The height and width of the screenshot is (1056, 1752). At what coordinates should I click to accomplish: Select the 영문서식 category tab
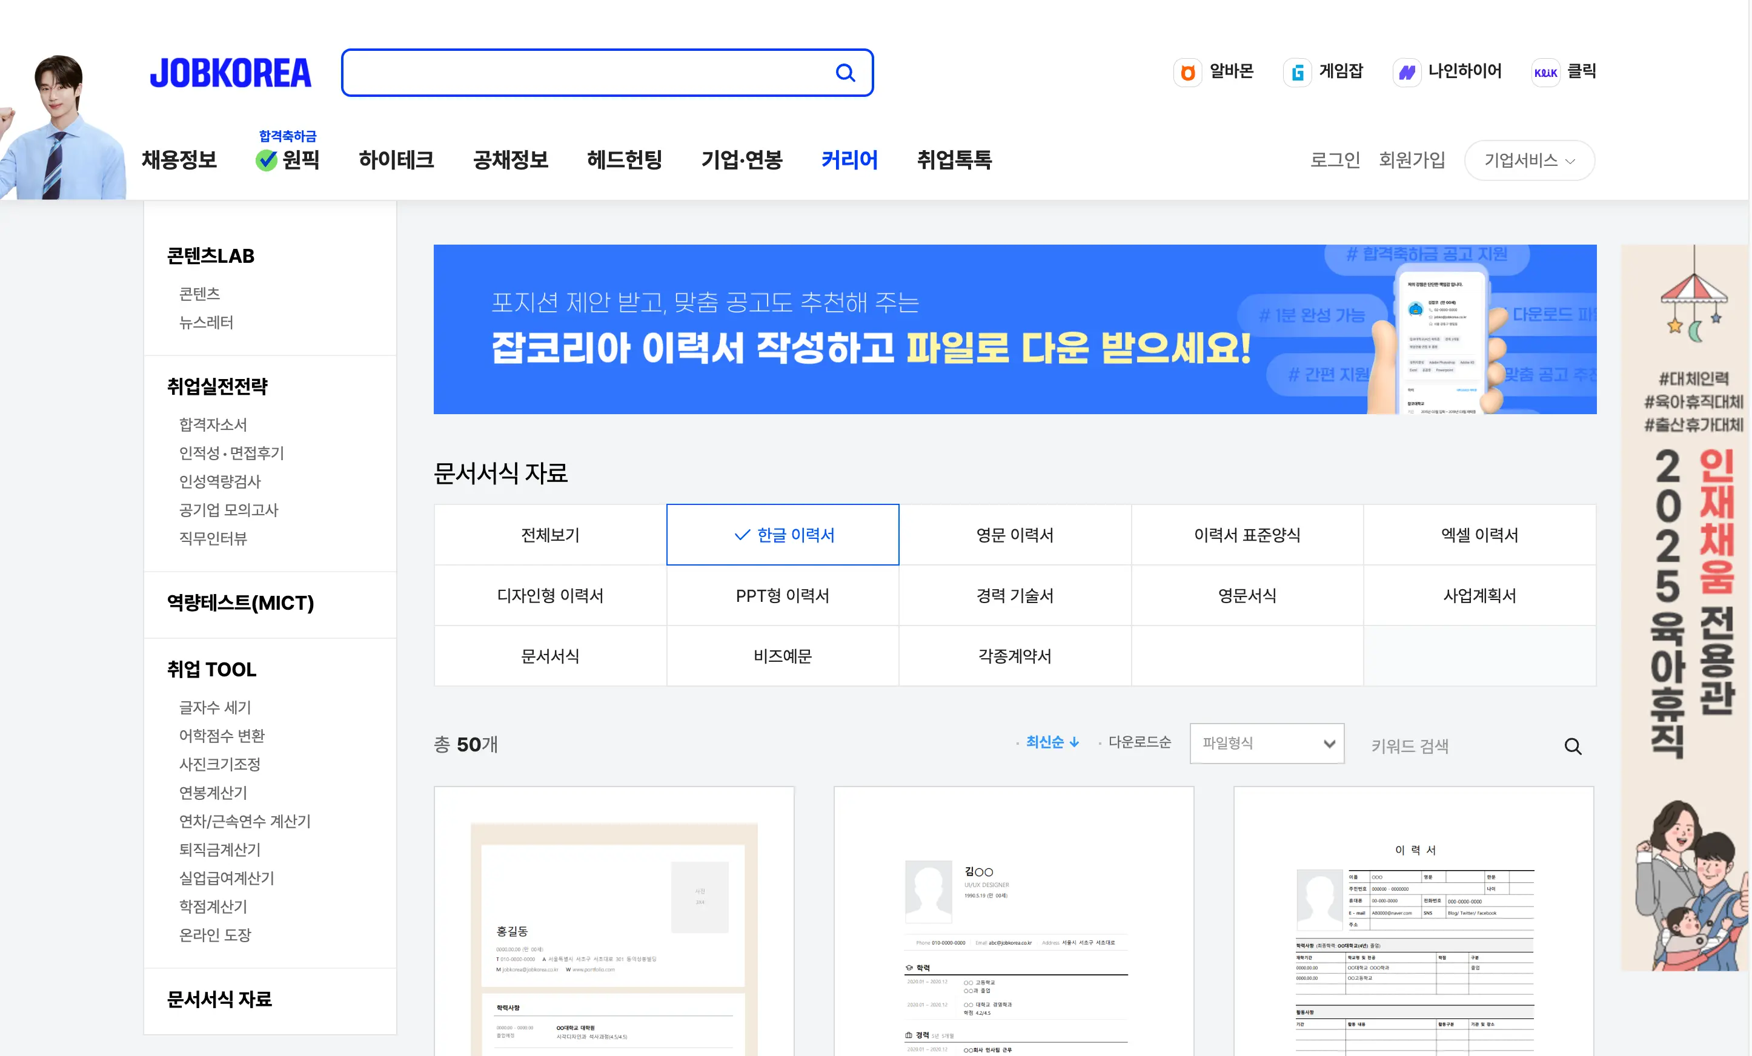tap(1247, 595)
